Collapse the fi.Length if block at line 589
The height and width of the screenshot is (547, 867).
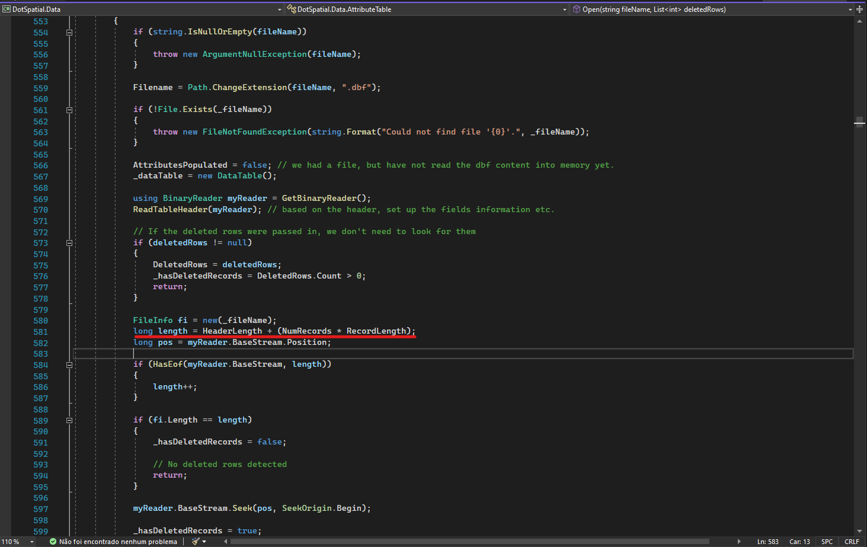pos(69,421)
